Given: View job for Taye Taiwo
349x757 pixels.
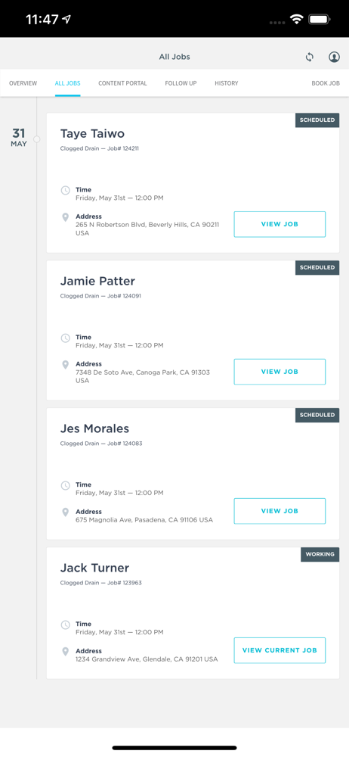Looking at the screenshot, I should [x=280, y=224].
